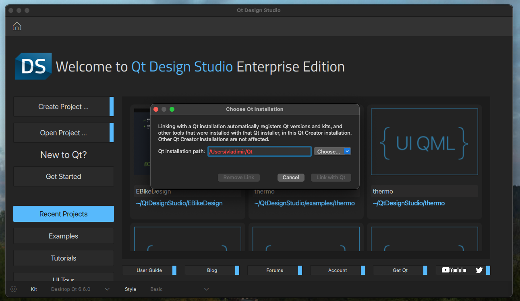Click the Home icon in the toolbar

pyautogui.click(x=17, y=26)
